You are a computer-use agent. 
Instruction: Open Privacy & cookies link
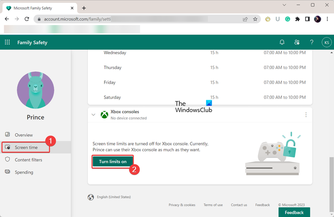pyautogui.click(x=182, y=205)
